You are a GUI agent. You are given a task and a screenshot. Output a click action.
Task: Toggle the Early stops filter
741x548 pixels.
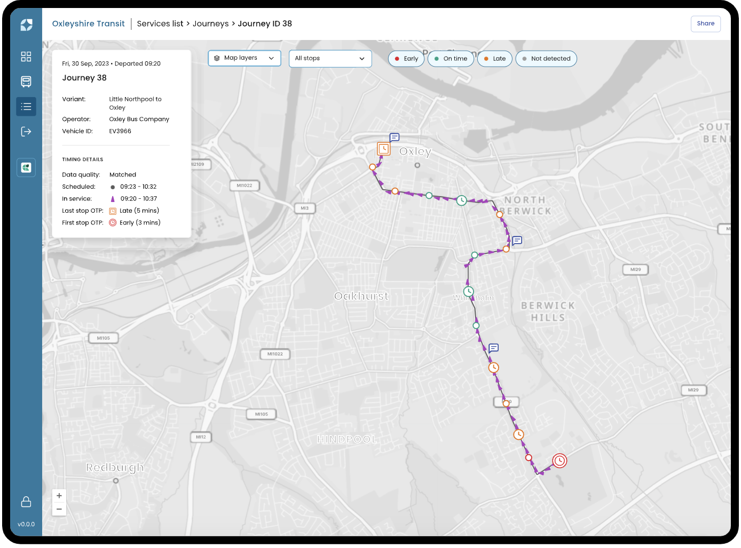[406, 59]
